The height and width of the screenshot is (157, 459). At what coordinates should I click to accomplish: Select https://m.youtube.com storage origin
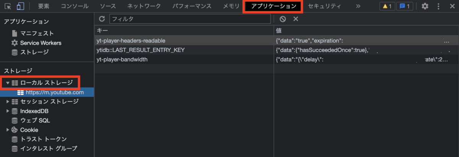(55, 92)
